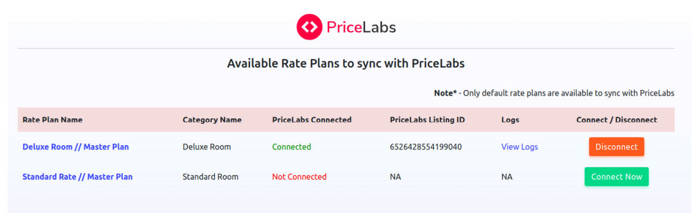Open the Deluxe Room // Master Plan link

[76, 146]
